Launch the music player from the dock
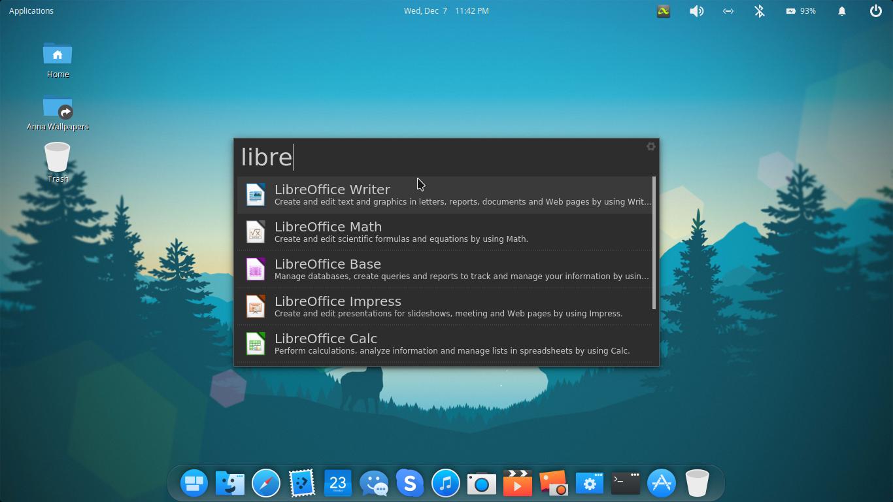The width and height of the screenshot is (893, 502). 445,483
